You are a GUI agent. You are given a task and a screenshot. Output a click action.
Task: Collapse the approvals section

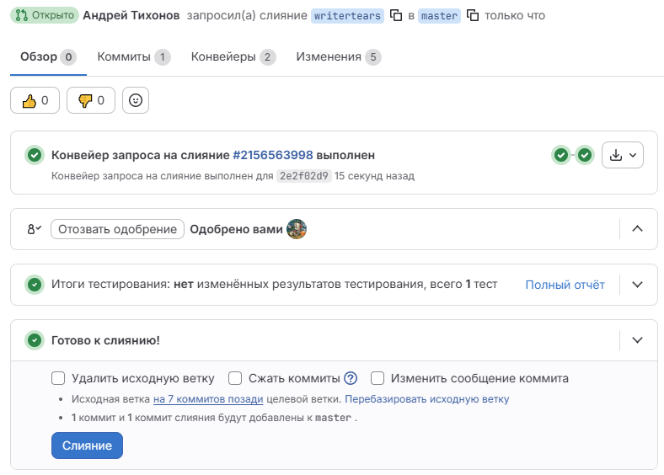tap(637, 229)
